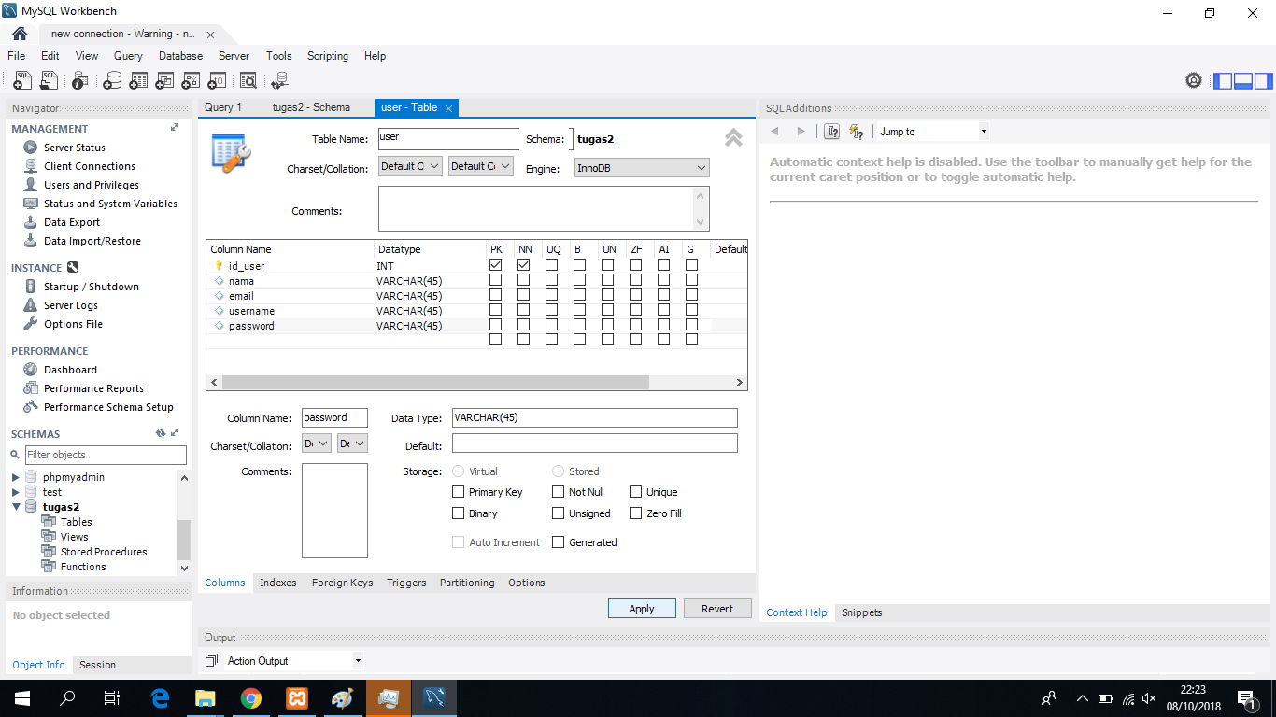The height and width of the screenshot is (717, 1276).
Task: Reconnect to DBMS toolbar icon
Action: [x=279, y=80]
